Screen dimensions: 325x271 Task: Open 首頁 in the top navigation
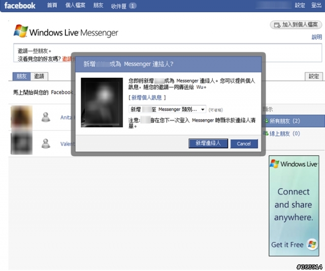[52, 5]
